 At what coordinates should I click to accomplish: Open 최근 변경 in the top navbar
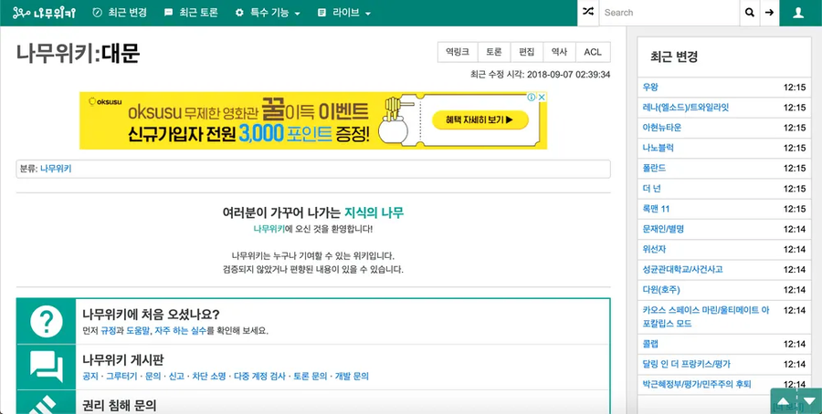coord(120,13)
